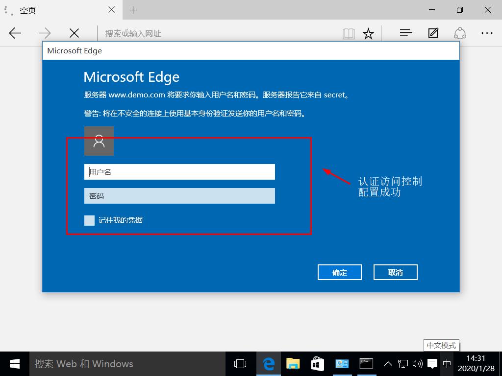Click the 用户名 input field
Screen dimensions: 502x376
(179, 172)
